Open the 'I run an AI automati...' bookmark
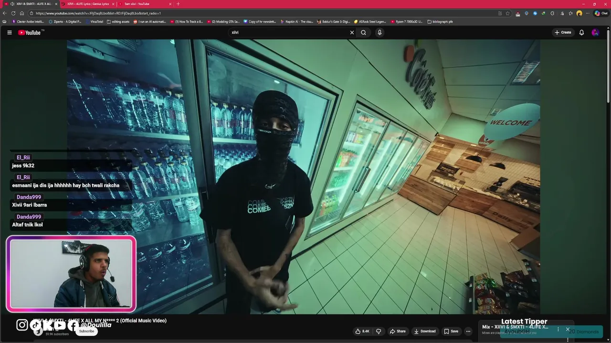 150,21
